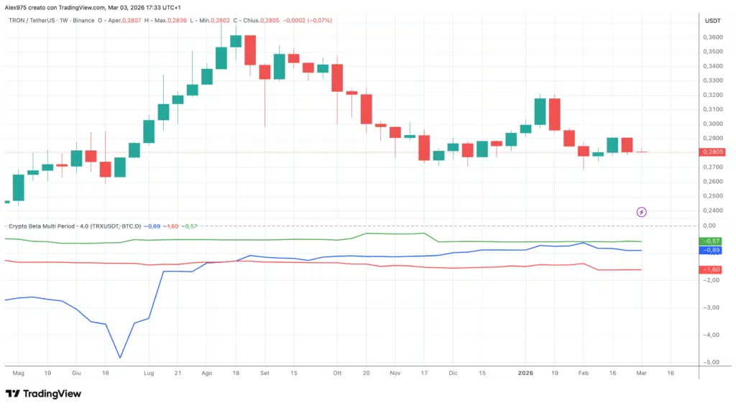Click the blue -0,89 value in indicator legend
Image resolution: width=736 pixels, height=408 pixels.
(154, 226)
